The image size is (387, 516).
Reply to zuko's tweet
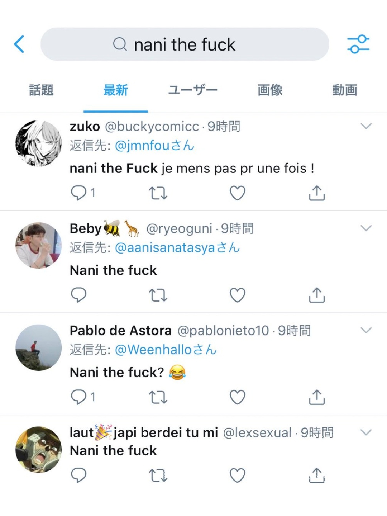pyautogui.click(x=79, y=193)
